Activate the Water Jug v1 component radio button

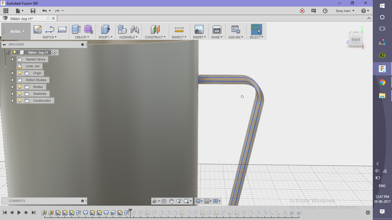55,52
